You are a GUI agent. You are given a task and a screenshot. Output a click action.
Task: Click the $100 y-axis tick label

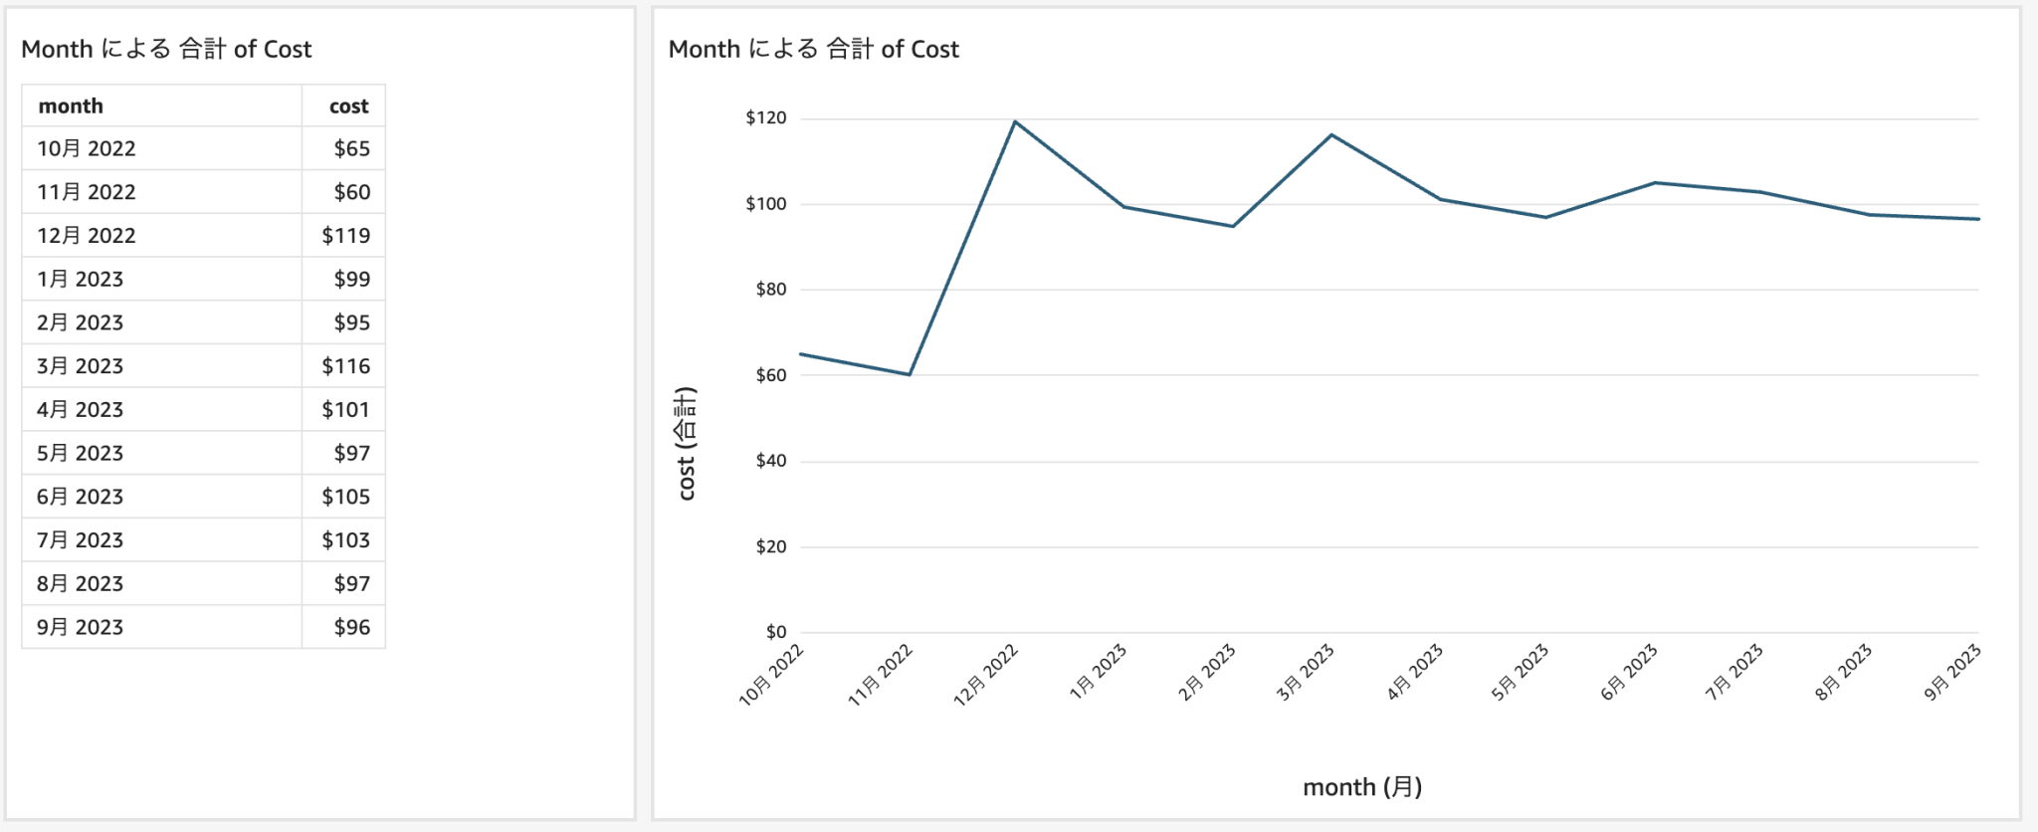[x=765, y=204]
